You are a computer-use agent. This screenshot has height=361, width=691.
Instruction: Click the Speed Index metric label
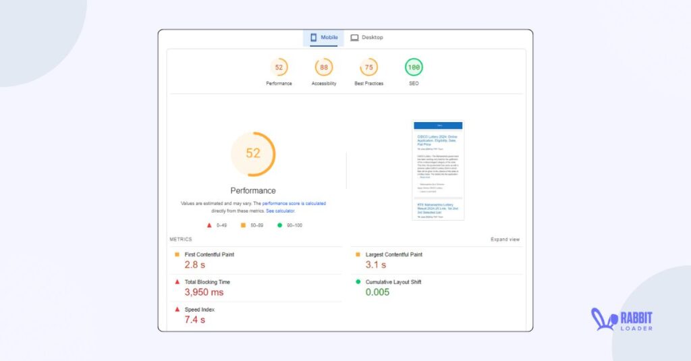pos(200,310)
